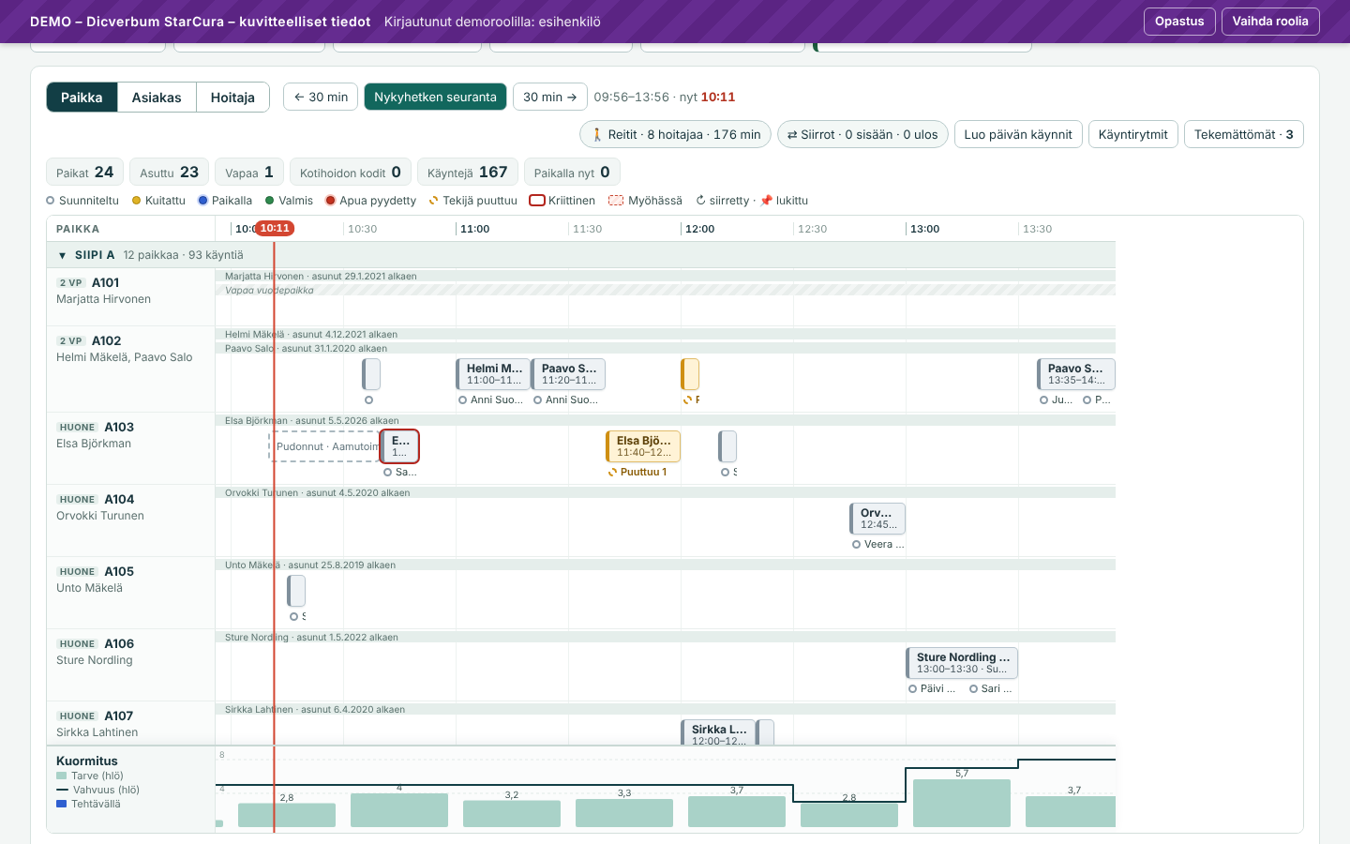Screen dimensions: 1350x844
Task: Click Opastus in the header
Action: pos(1179,22)
